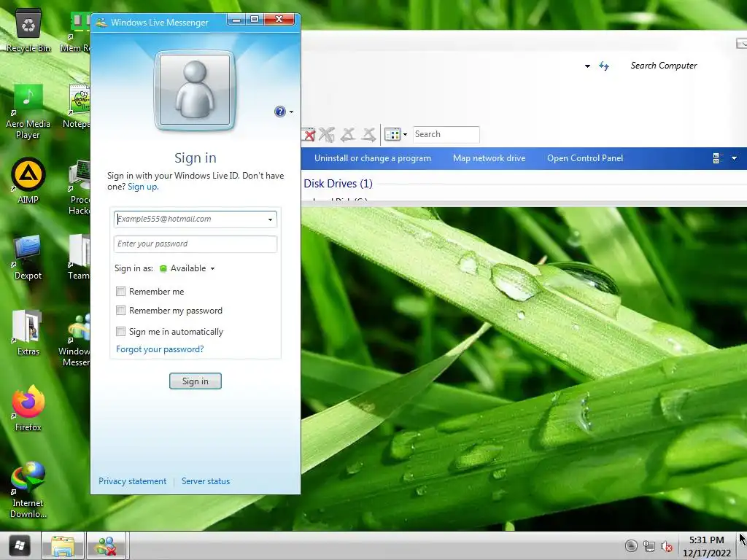This screenshot has width=747, height=560.
Task: Launch AIMP from the desktop
Action: click(x=28, y=181)
